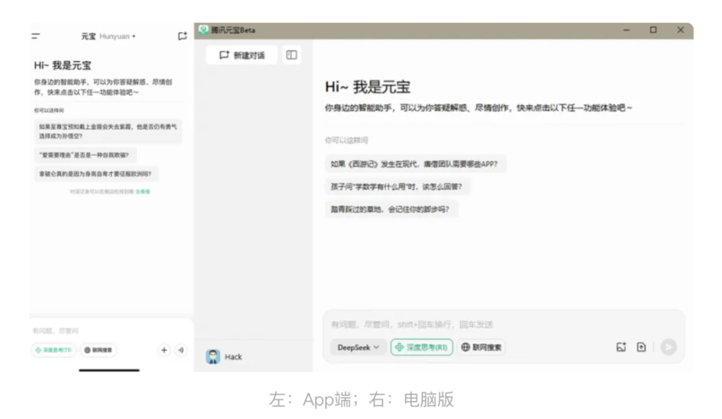Click the image upload icon in desktop input
The width and height of the screenshot is (722, 419).
coord(621,347)
